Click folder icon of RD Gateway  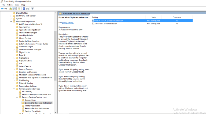pos(20,92)
